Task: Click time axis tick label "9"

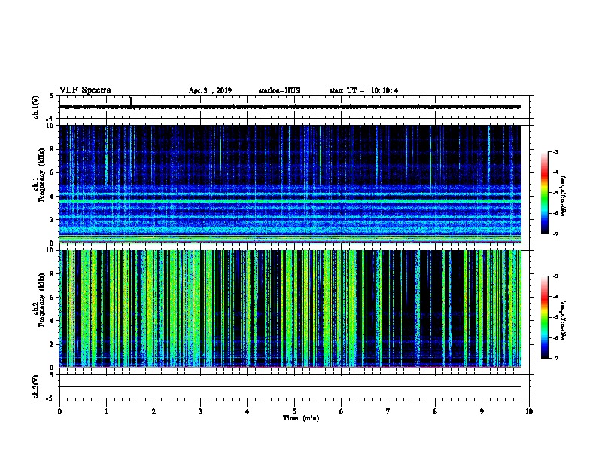Action: click(x=482, y=411)
